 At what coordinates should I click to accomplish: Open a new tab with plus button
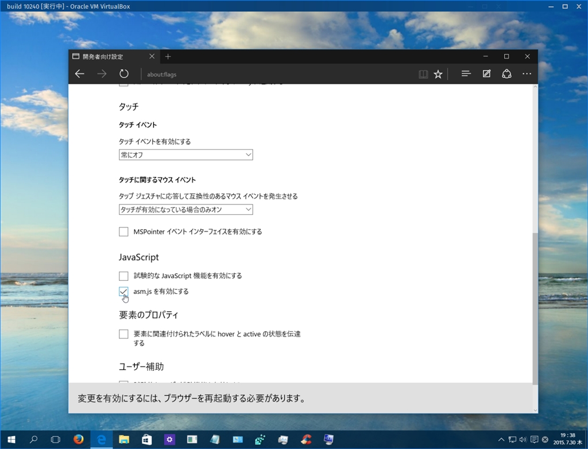pyautogui.click(x=168, y=57)
